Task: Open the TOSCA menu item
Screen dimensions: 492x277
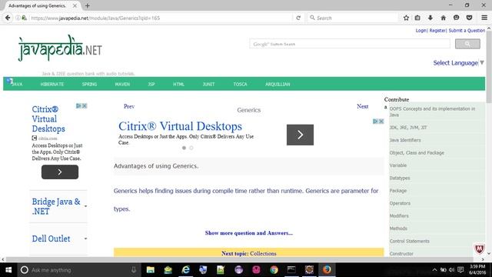Action: click(240, 84)
